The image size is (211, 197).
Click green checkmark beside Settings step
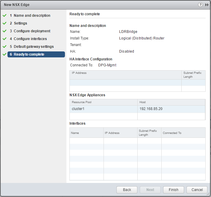click(x=4, y=23)
